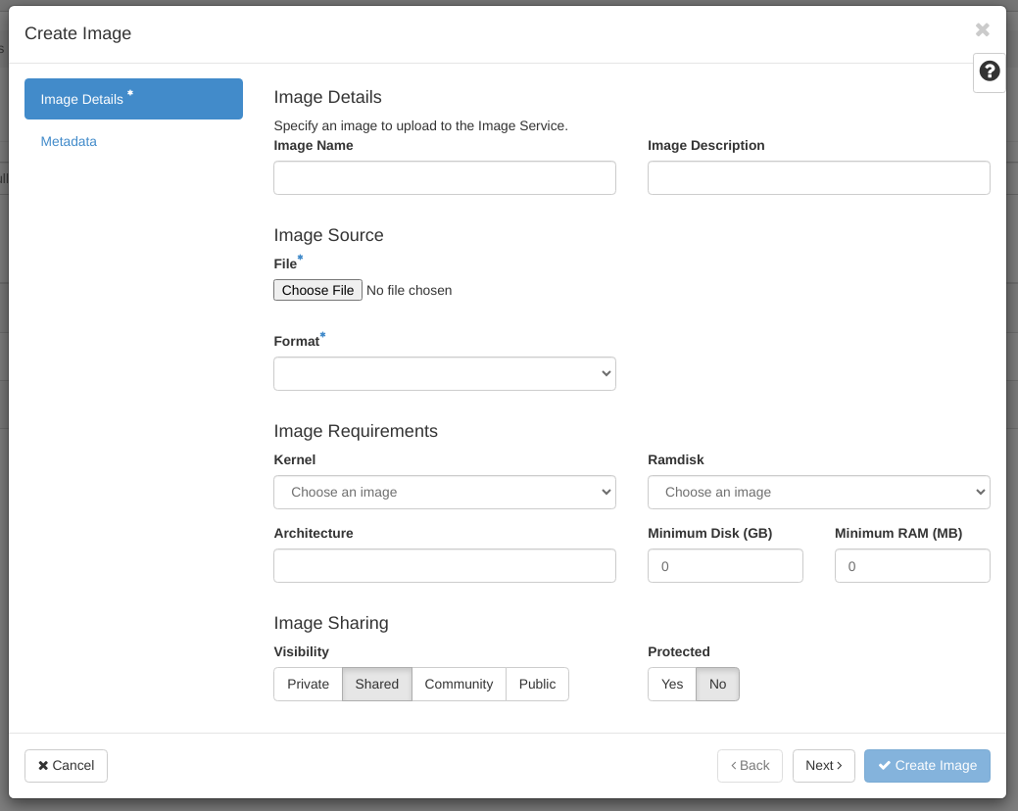Go to the Next step
1018x811 pixels.
point(823,765)
